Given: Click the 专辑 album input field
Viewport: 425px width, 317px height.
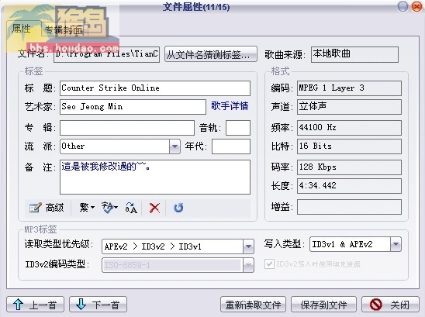Looking at the screenshot, I should [x=127, y=128].
